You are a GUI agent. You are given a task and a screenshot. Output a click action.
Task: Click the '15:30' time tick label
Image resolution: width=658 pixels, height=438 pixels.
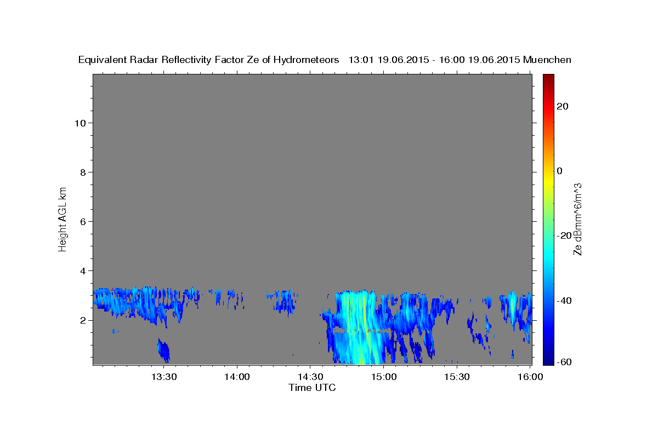(457, 377)
